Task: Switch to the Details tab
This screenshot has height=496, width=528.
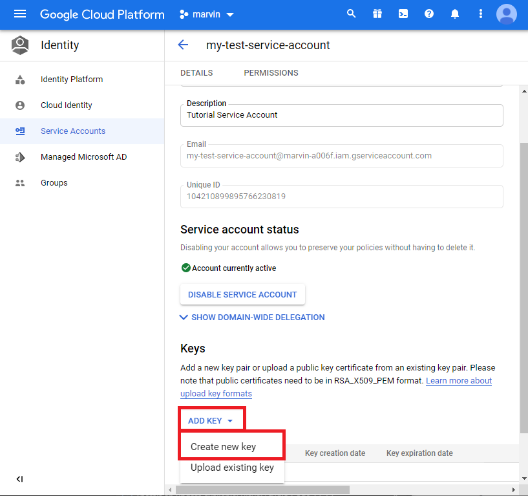Action: (196, 73)
